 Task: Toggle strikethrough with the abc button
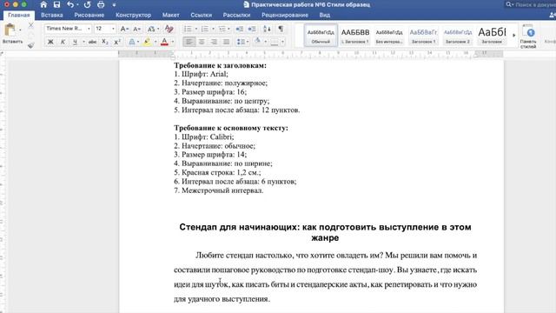[x=92, y=42]
